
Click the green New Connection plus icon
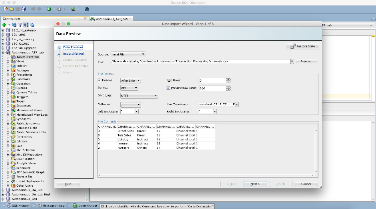(4, 25)
